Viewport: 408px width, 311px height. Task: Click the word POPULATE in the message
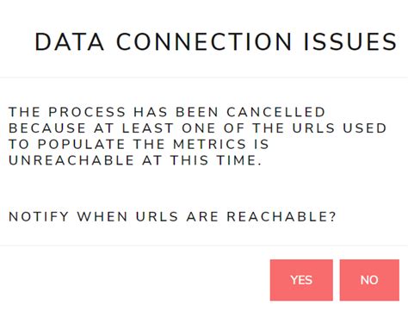(82, 144)
